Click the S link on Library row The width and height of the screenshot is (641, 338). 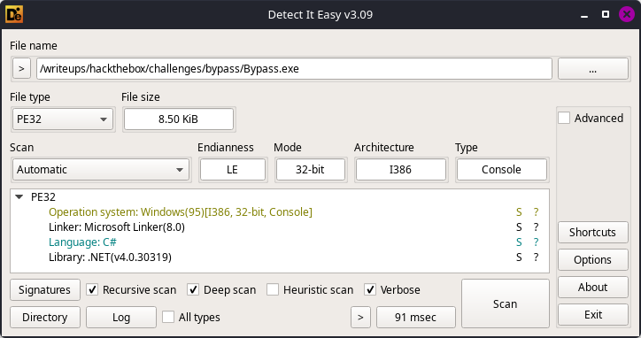pos(519,257)
